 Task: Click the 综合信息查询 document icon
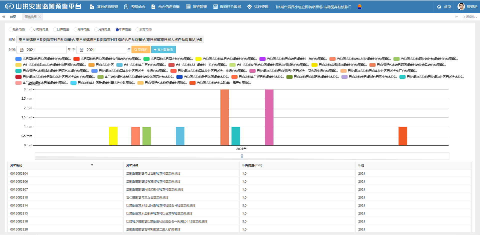[153, 7]
